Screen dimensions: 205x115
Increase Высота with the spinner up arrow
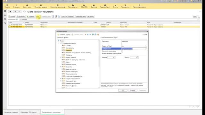tap(138, 57)
